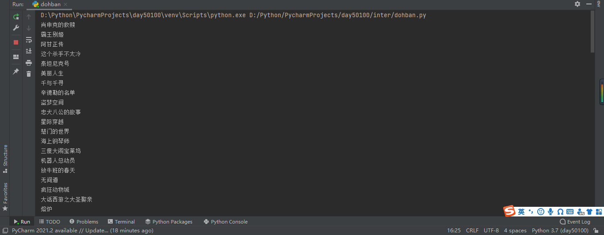
Task: Open the Sogou emoji smiley panel
Action: 541,212
